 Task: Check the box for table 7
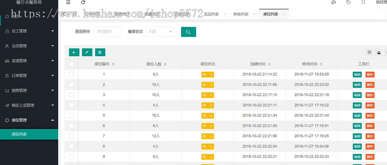click(x=71, y=136)
